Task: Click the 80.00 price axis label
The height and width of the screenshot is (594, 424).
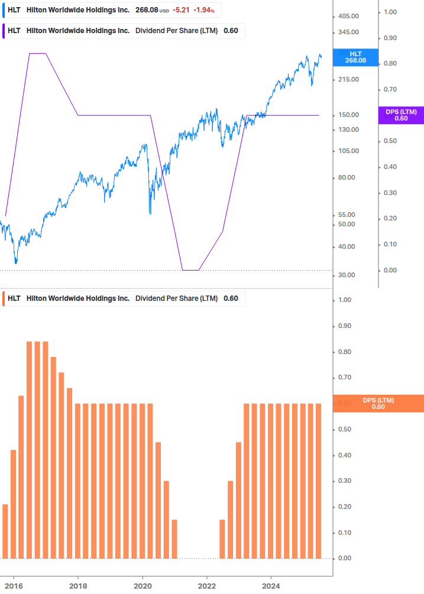Action: (x=347, y=177)
